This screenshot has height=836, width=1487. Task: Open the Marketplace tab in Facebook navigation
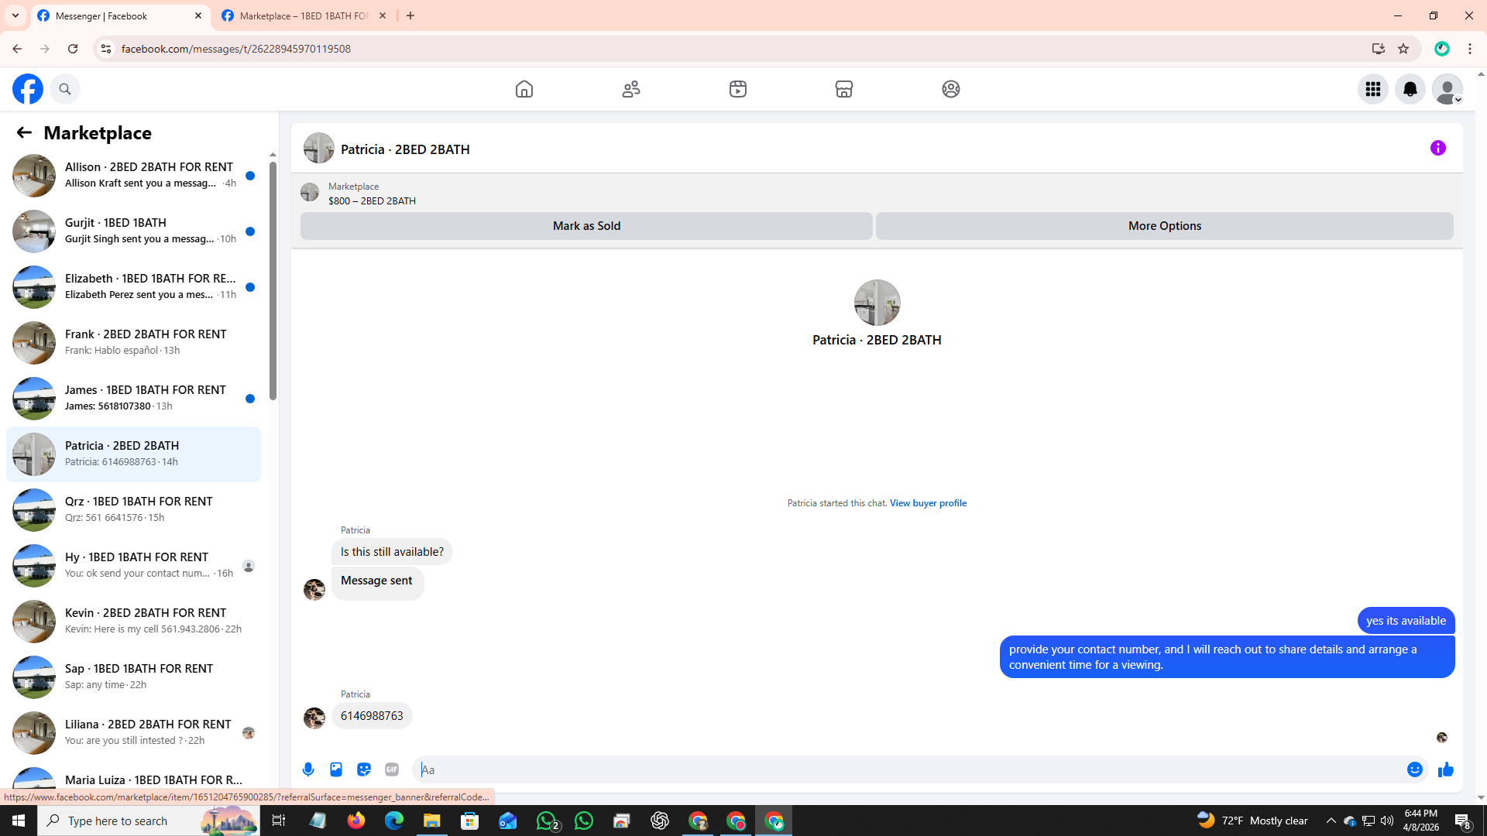click(x=843, y=89)
